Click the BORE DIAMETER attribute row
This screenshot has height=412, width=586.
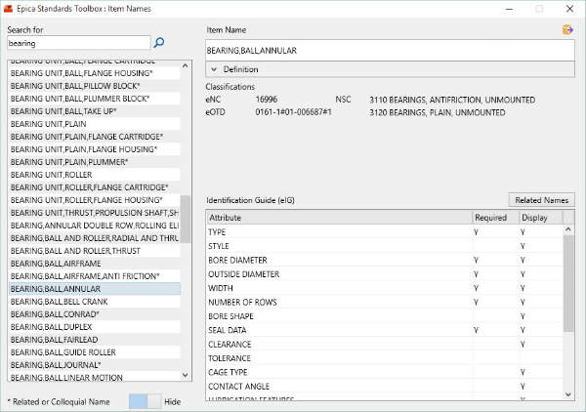point(384,260)
